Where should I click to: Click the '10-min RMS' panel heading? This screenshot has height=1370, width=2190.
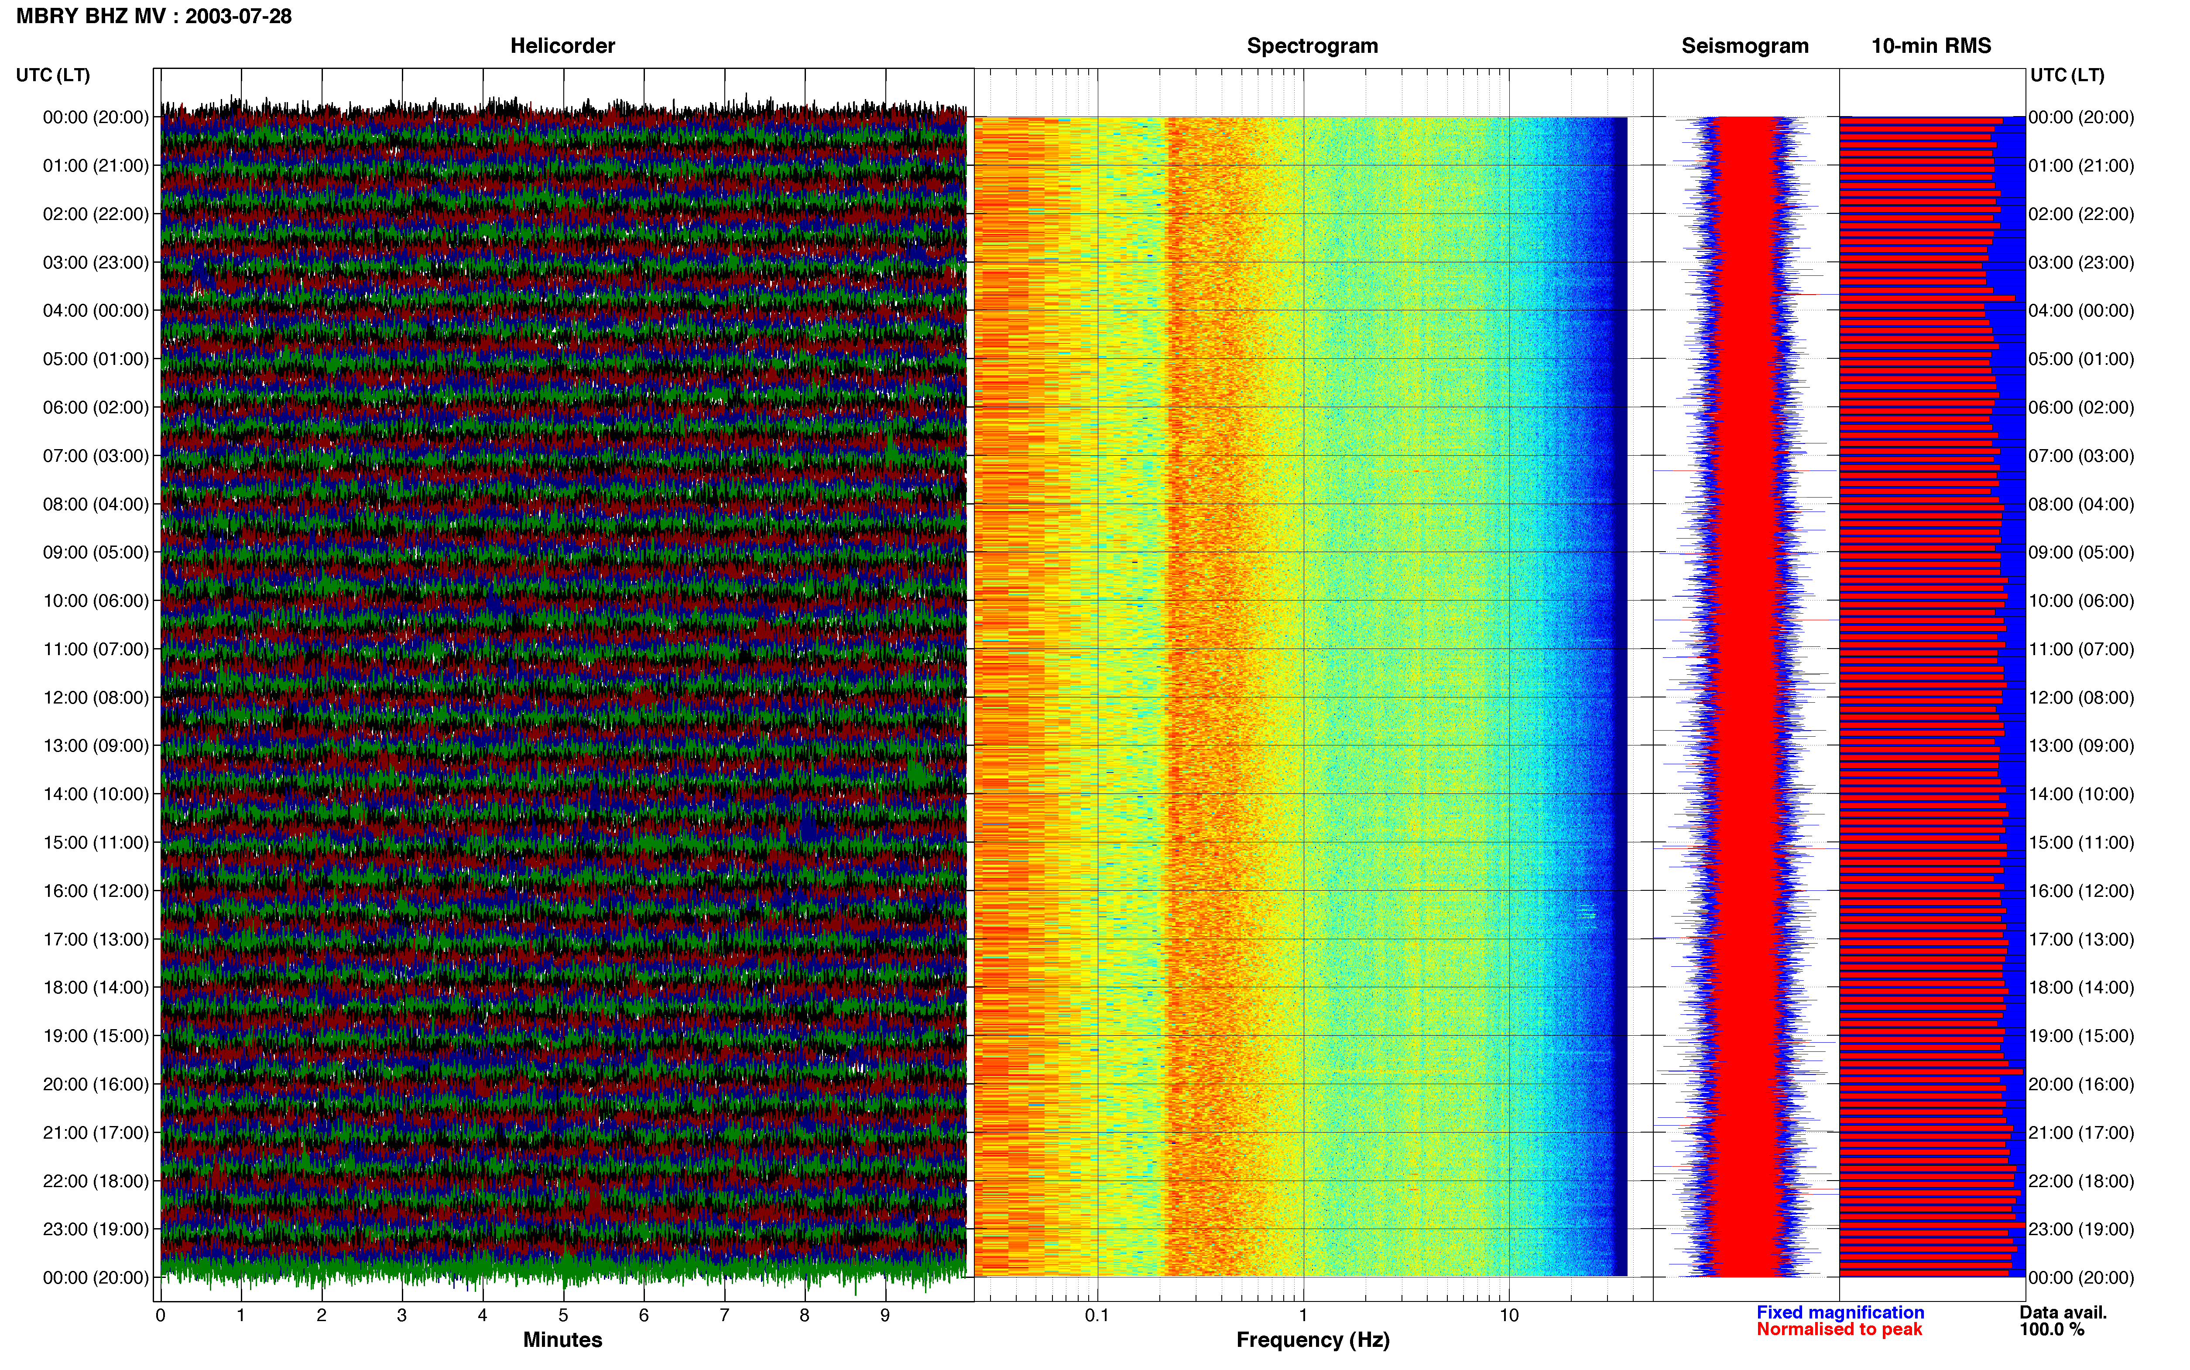[x=1931, y=45]
